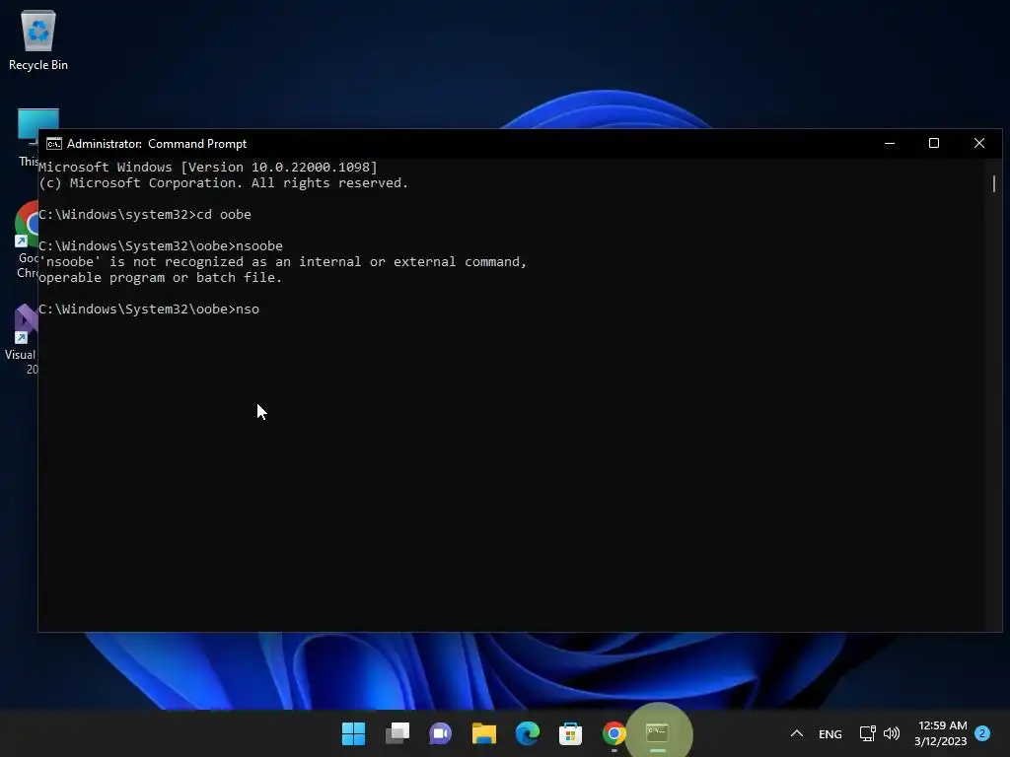Show hidden icons in the system tray
Viewport: 1010px width, 757px height.
coord(797,733)
